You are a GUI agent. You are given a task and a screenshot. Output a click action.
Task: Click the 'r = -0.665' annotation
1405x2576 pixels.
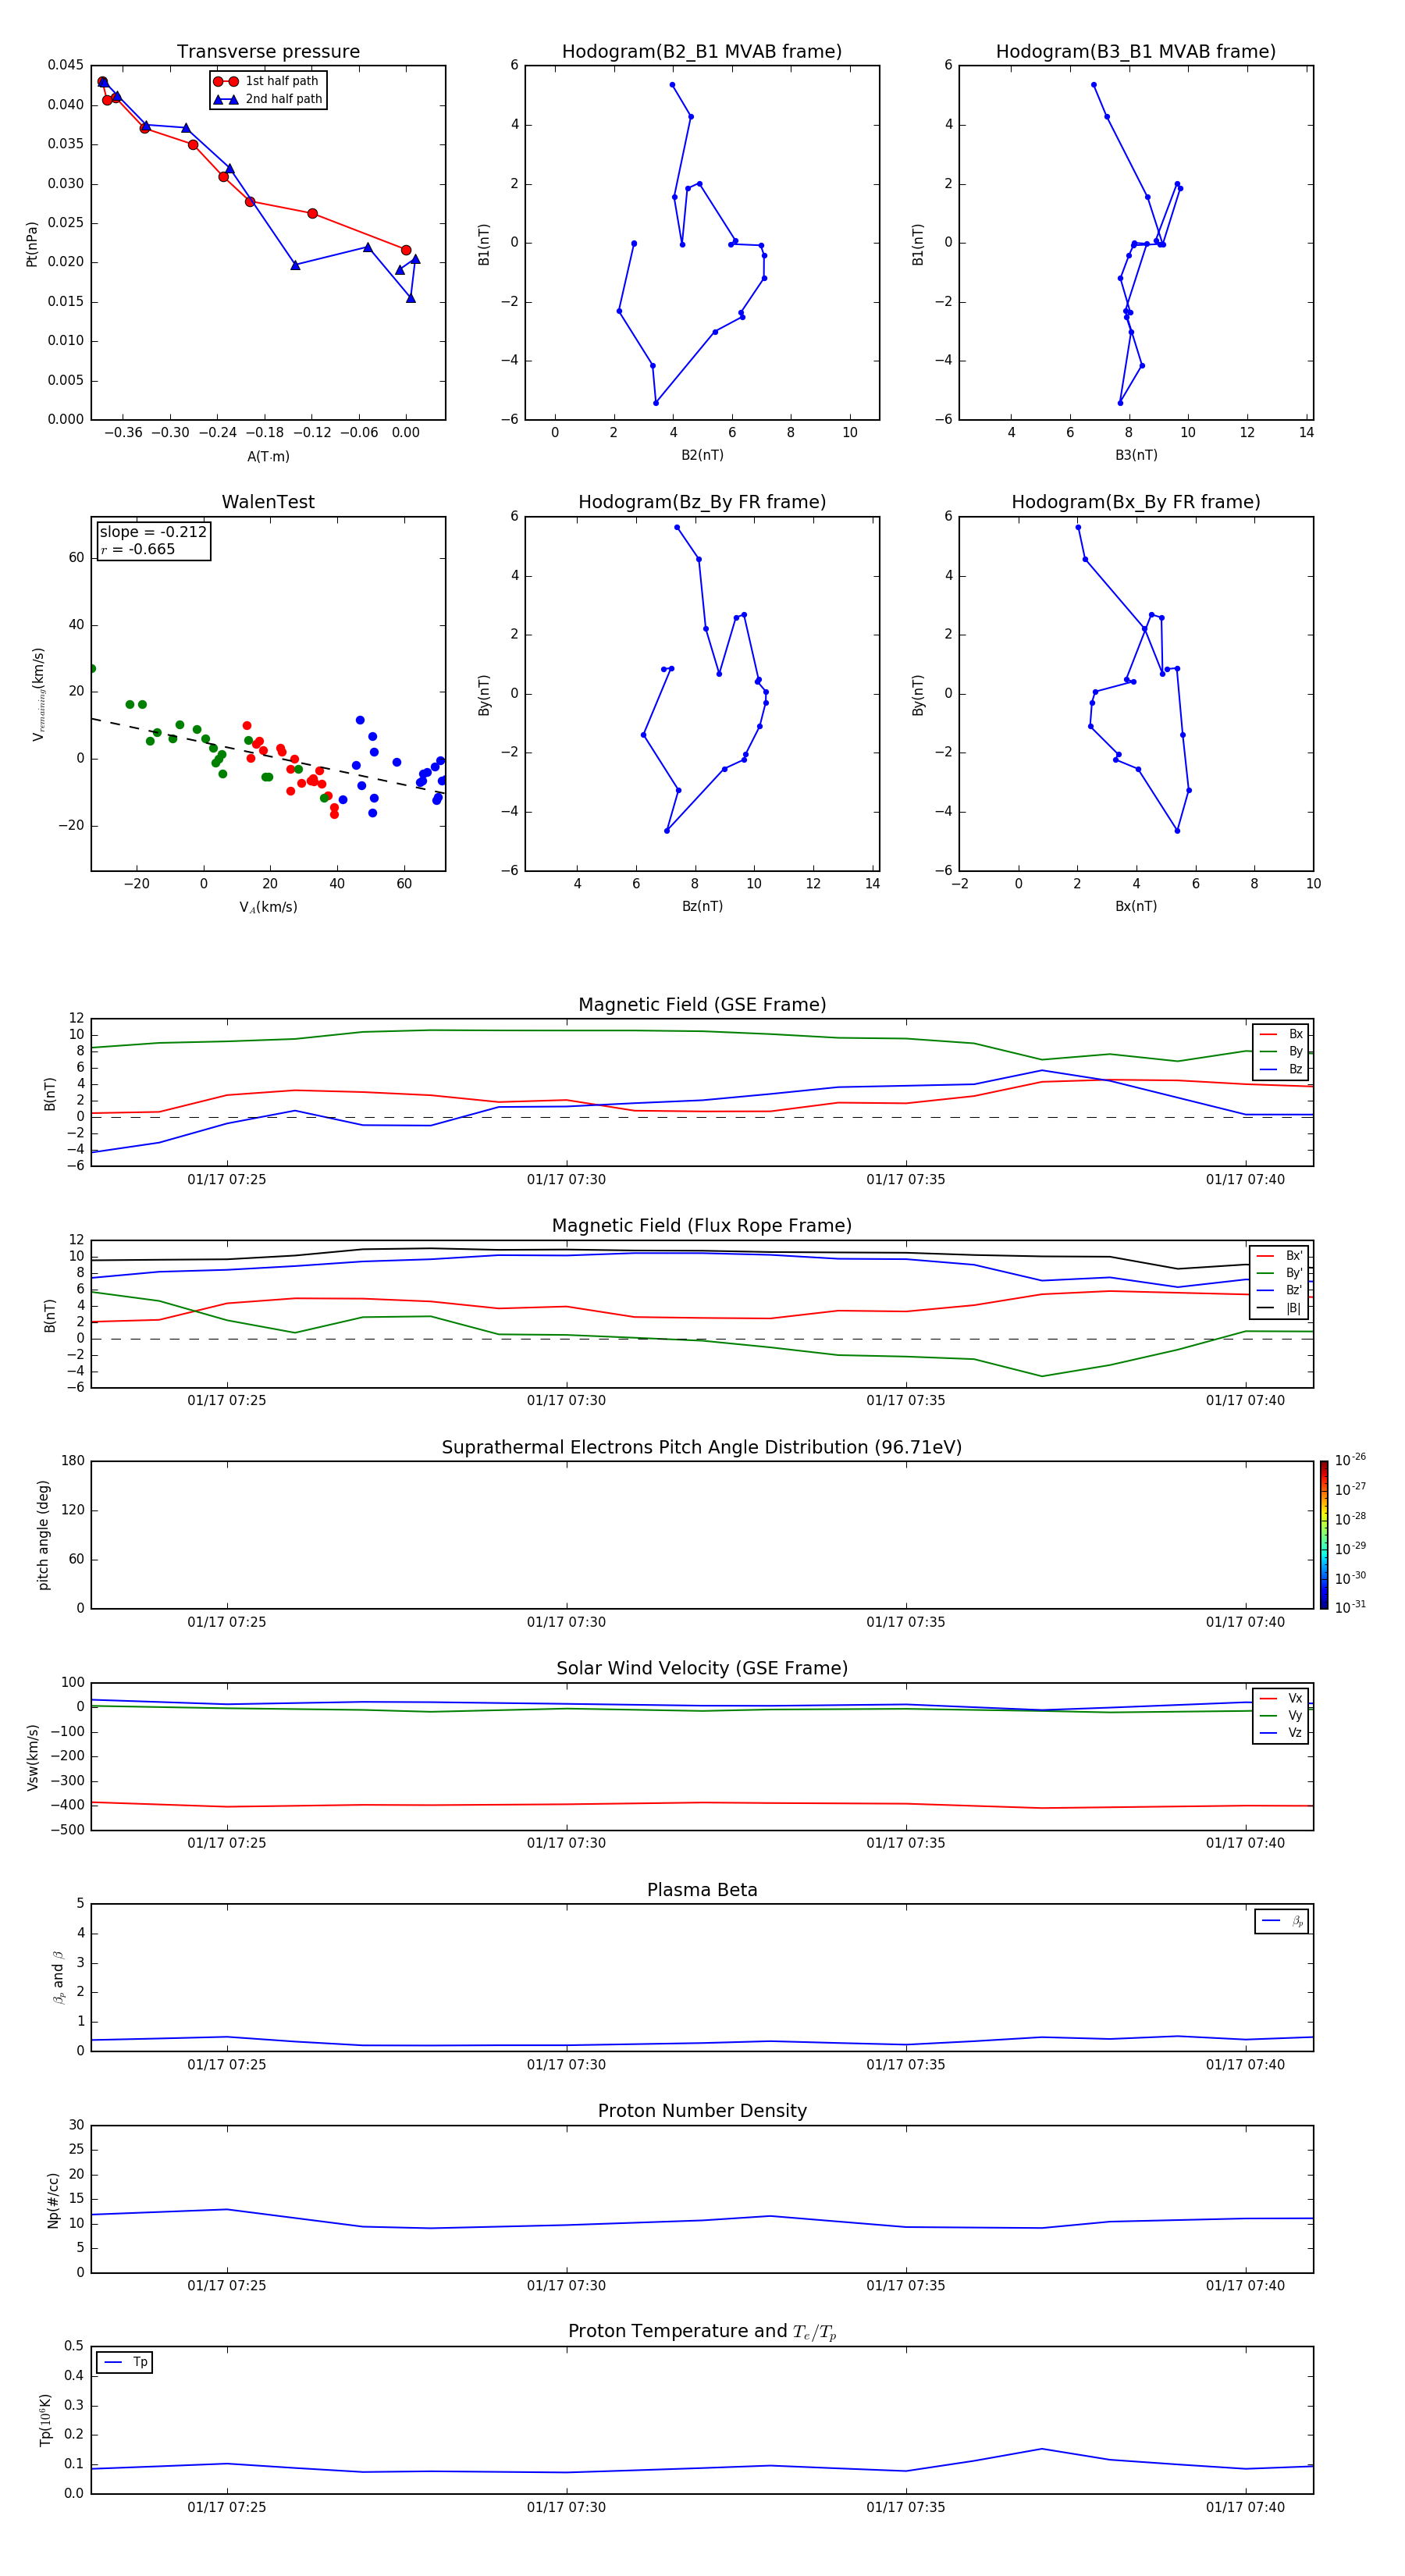(x=138, y=549)
